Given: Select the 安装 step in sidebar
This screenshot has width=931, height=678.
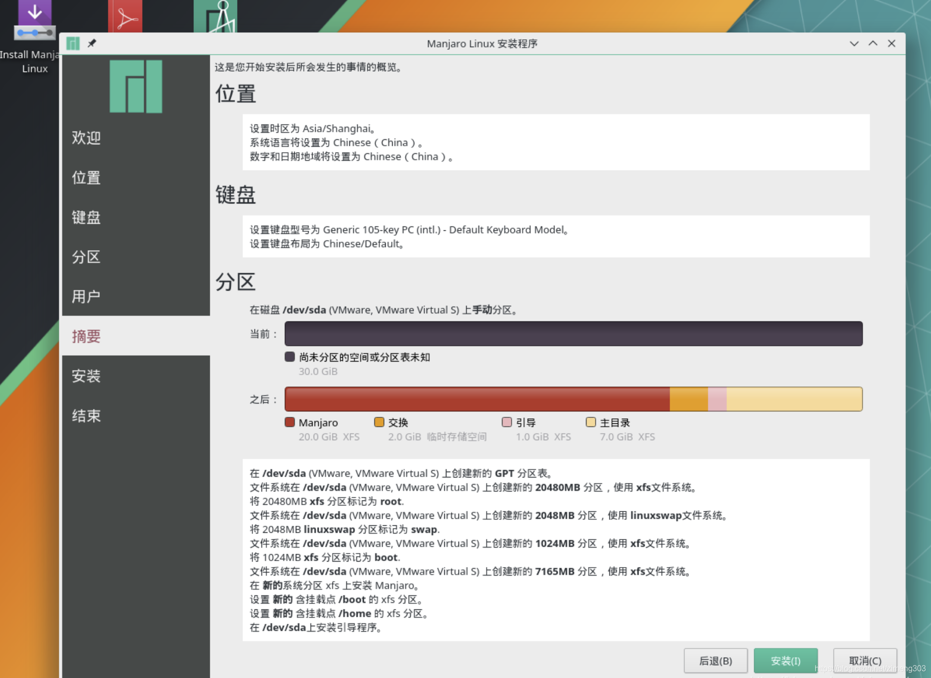Looking at the screenshot, I should tap(136, 376).
